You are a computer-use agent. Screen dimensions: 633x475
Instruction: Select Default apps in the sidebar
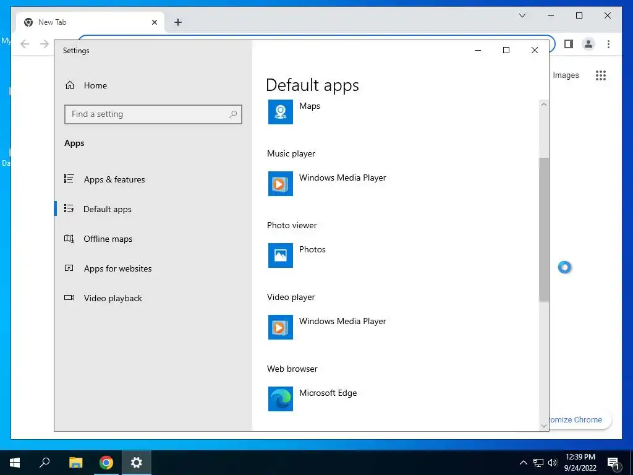coord(108,209)
